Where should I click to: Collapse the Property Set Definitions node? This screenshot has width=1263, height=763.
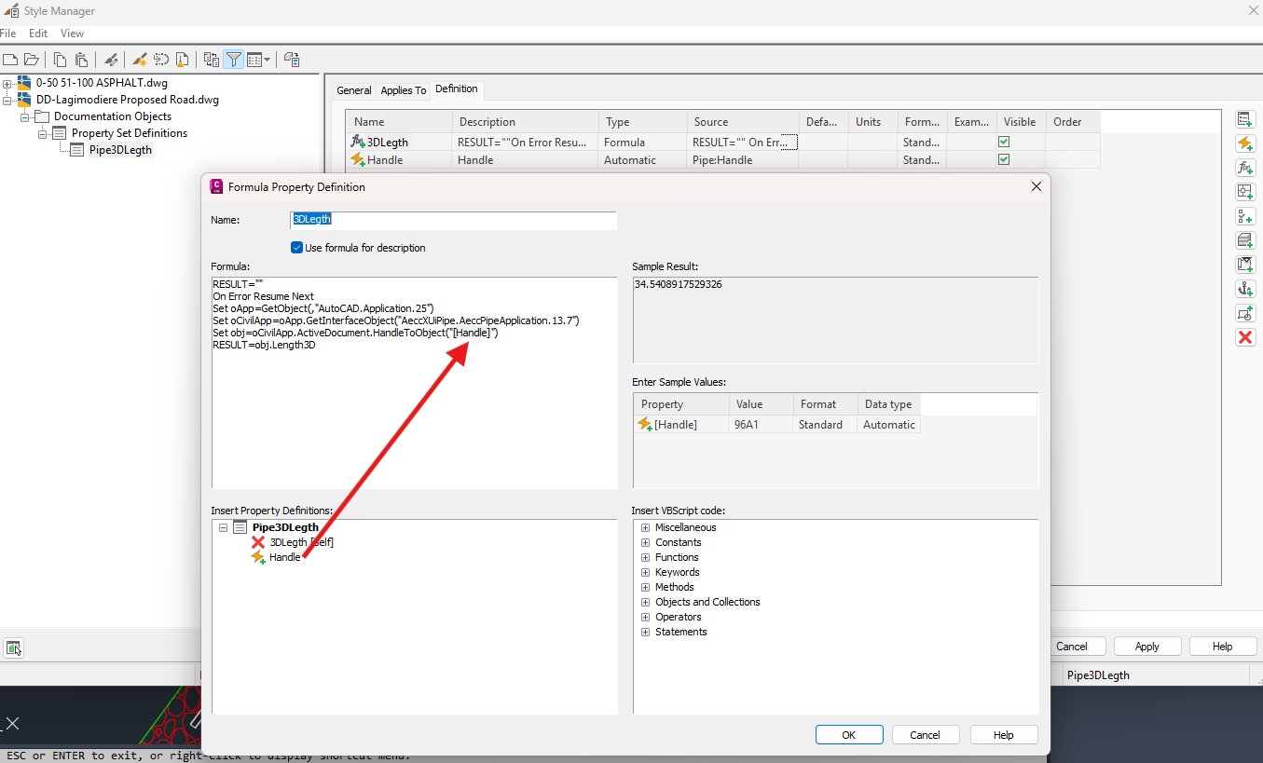(x=43, y=133)
